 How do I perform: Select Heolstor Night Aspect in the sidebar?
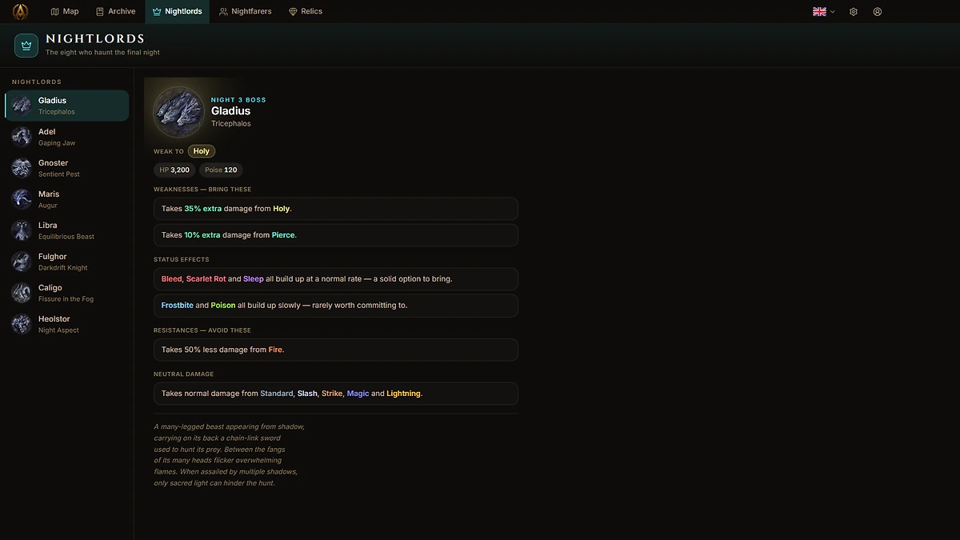(67, 324)
